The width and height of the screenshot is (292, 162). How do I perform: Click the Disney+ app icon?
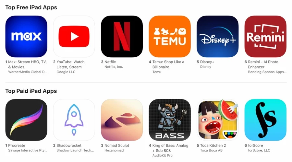coord(217,37)
